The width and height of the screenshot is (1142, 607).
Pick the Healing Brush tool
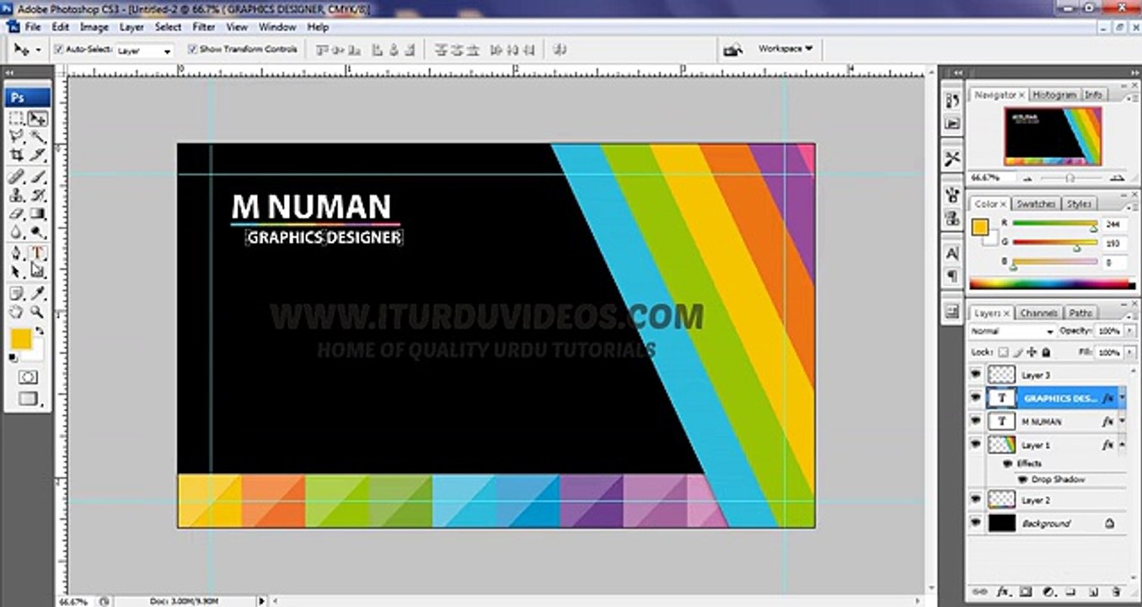[x=16, y=177]
